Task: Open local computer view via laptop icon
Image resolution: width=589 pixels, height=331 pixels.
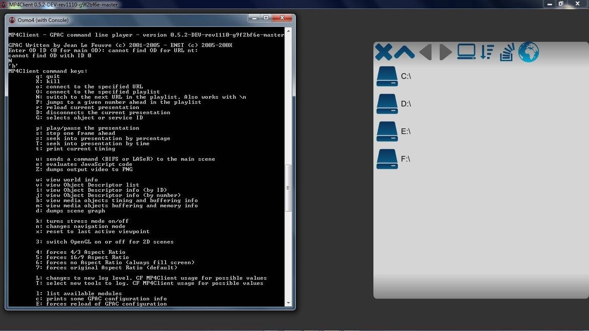Action: 466,52
